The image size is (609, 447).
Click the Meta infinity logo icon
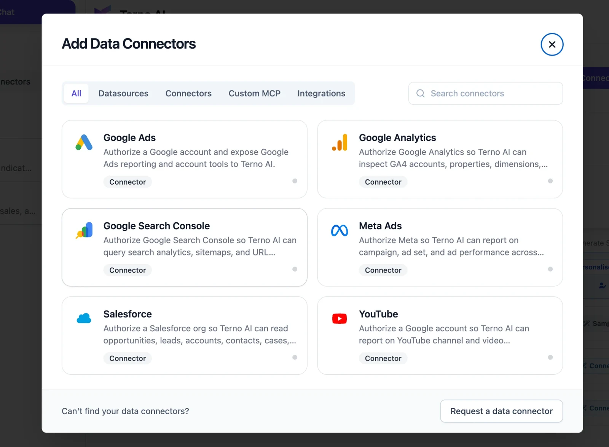pos(340,230)
